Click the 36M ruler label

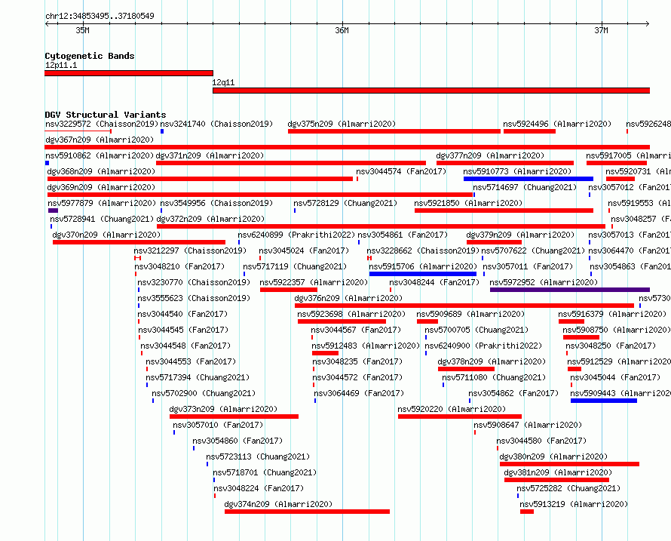pos(342,30)
